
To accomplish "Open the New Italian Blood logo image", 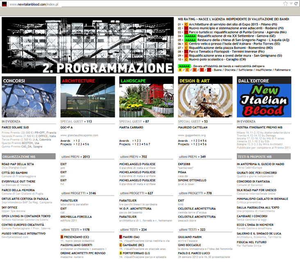I will click(x=264, y=101).
